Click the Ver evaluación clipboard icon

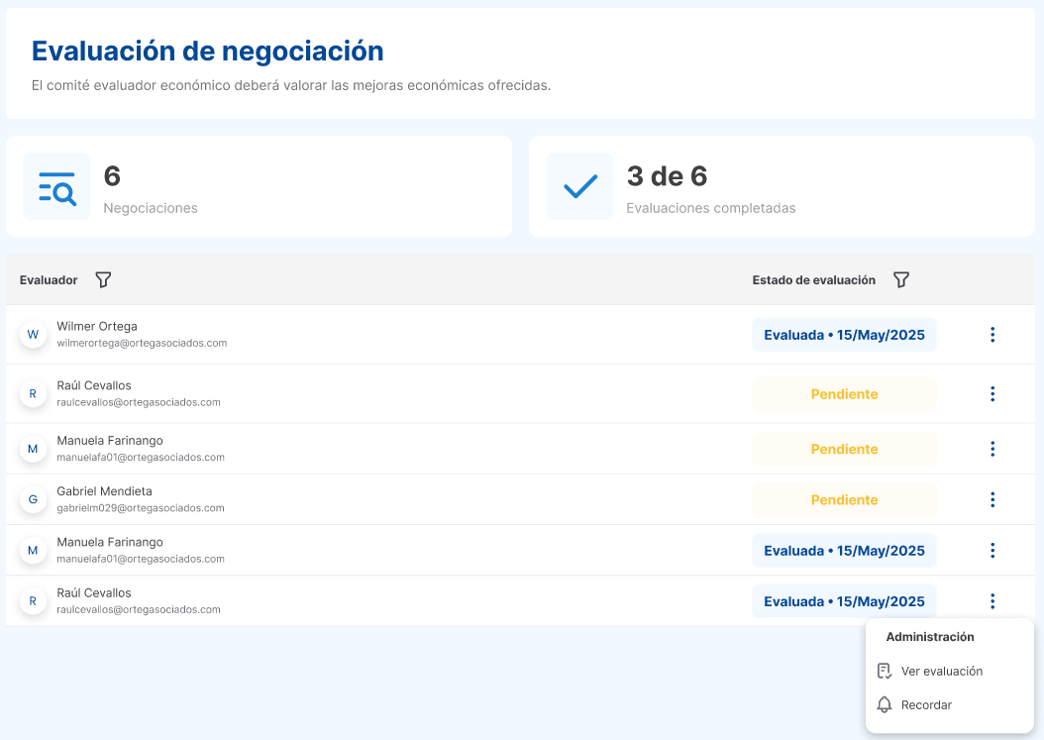coord(884,671)
